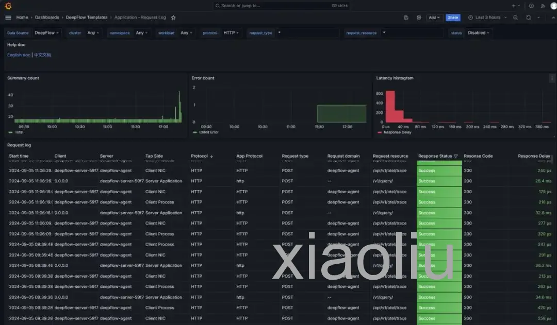Sort by Response Delay column header

[x=534, y=156]
